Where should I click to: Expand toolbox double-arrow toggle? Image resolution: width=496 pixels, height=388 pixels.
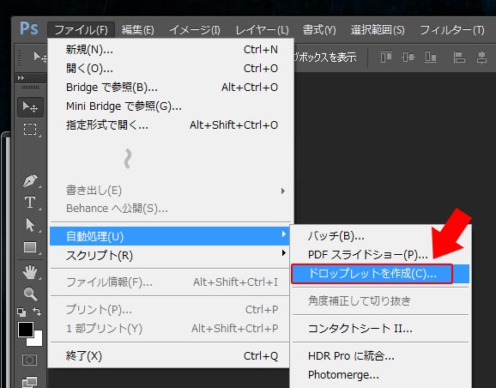pyautogui.click(x=21, y=77)
